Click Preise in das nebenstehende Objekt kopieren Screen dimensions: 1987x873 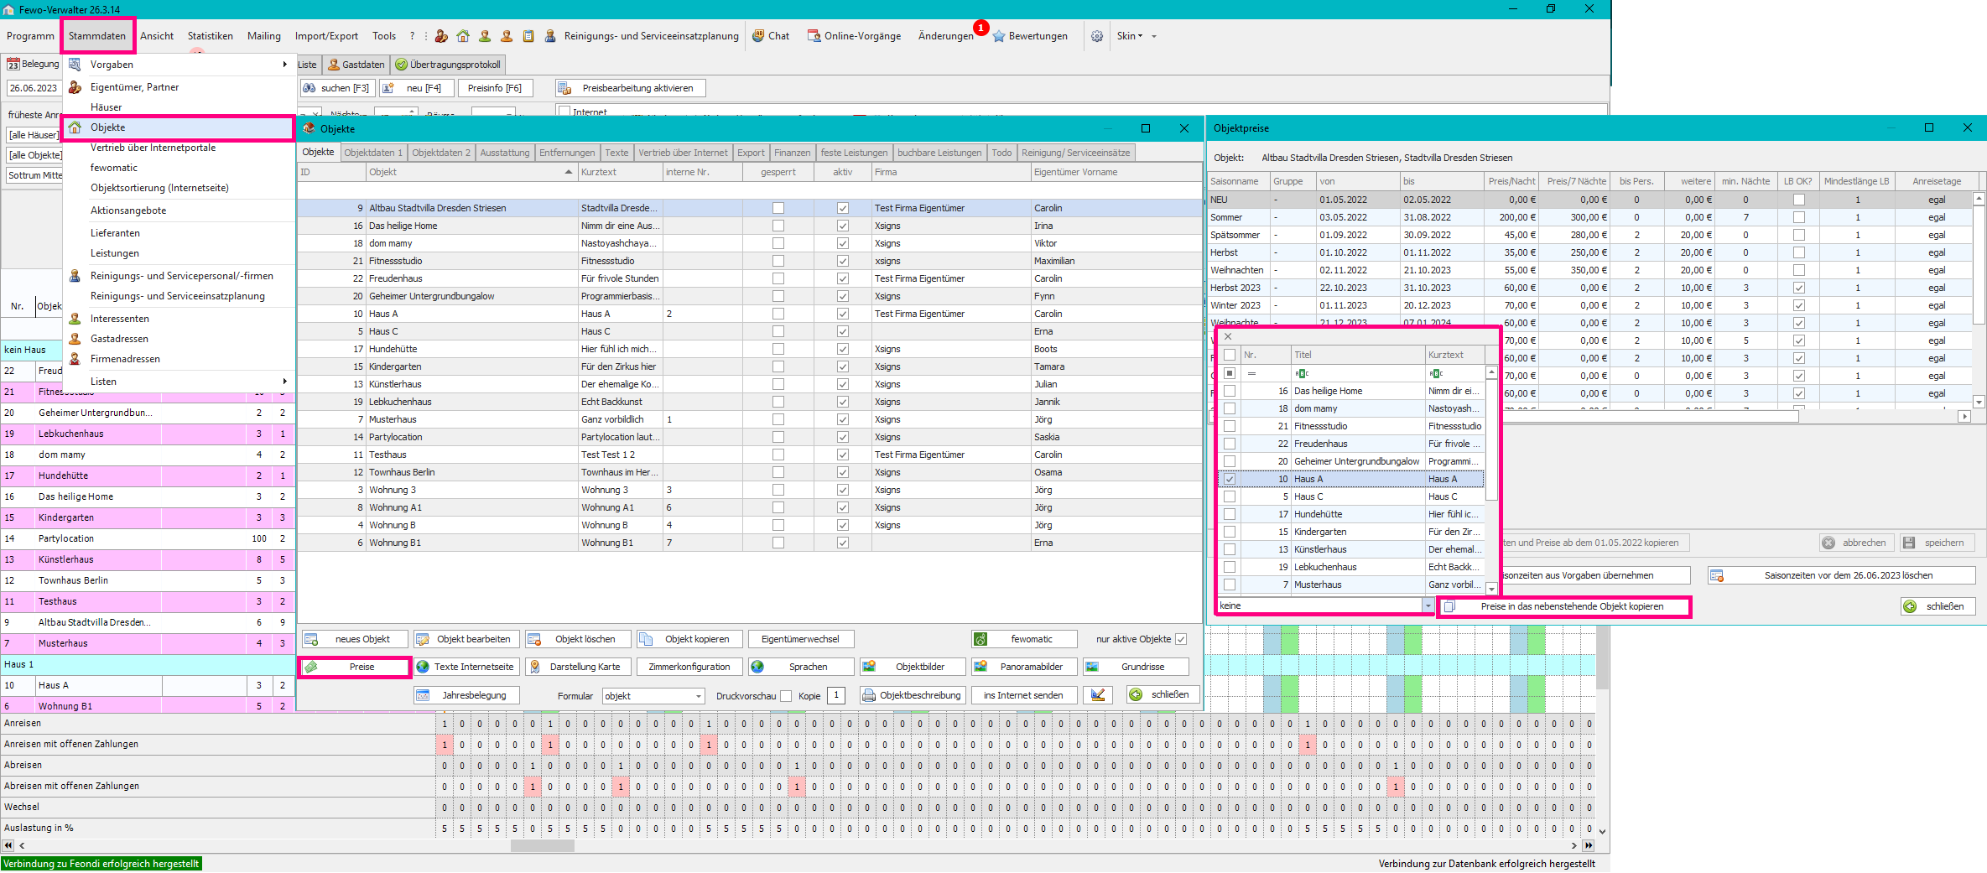(1564, 606)
